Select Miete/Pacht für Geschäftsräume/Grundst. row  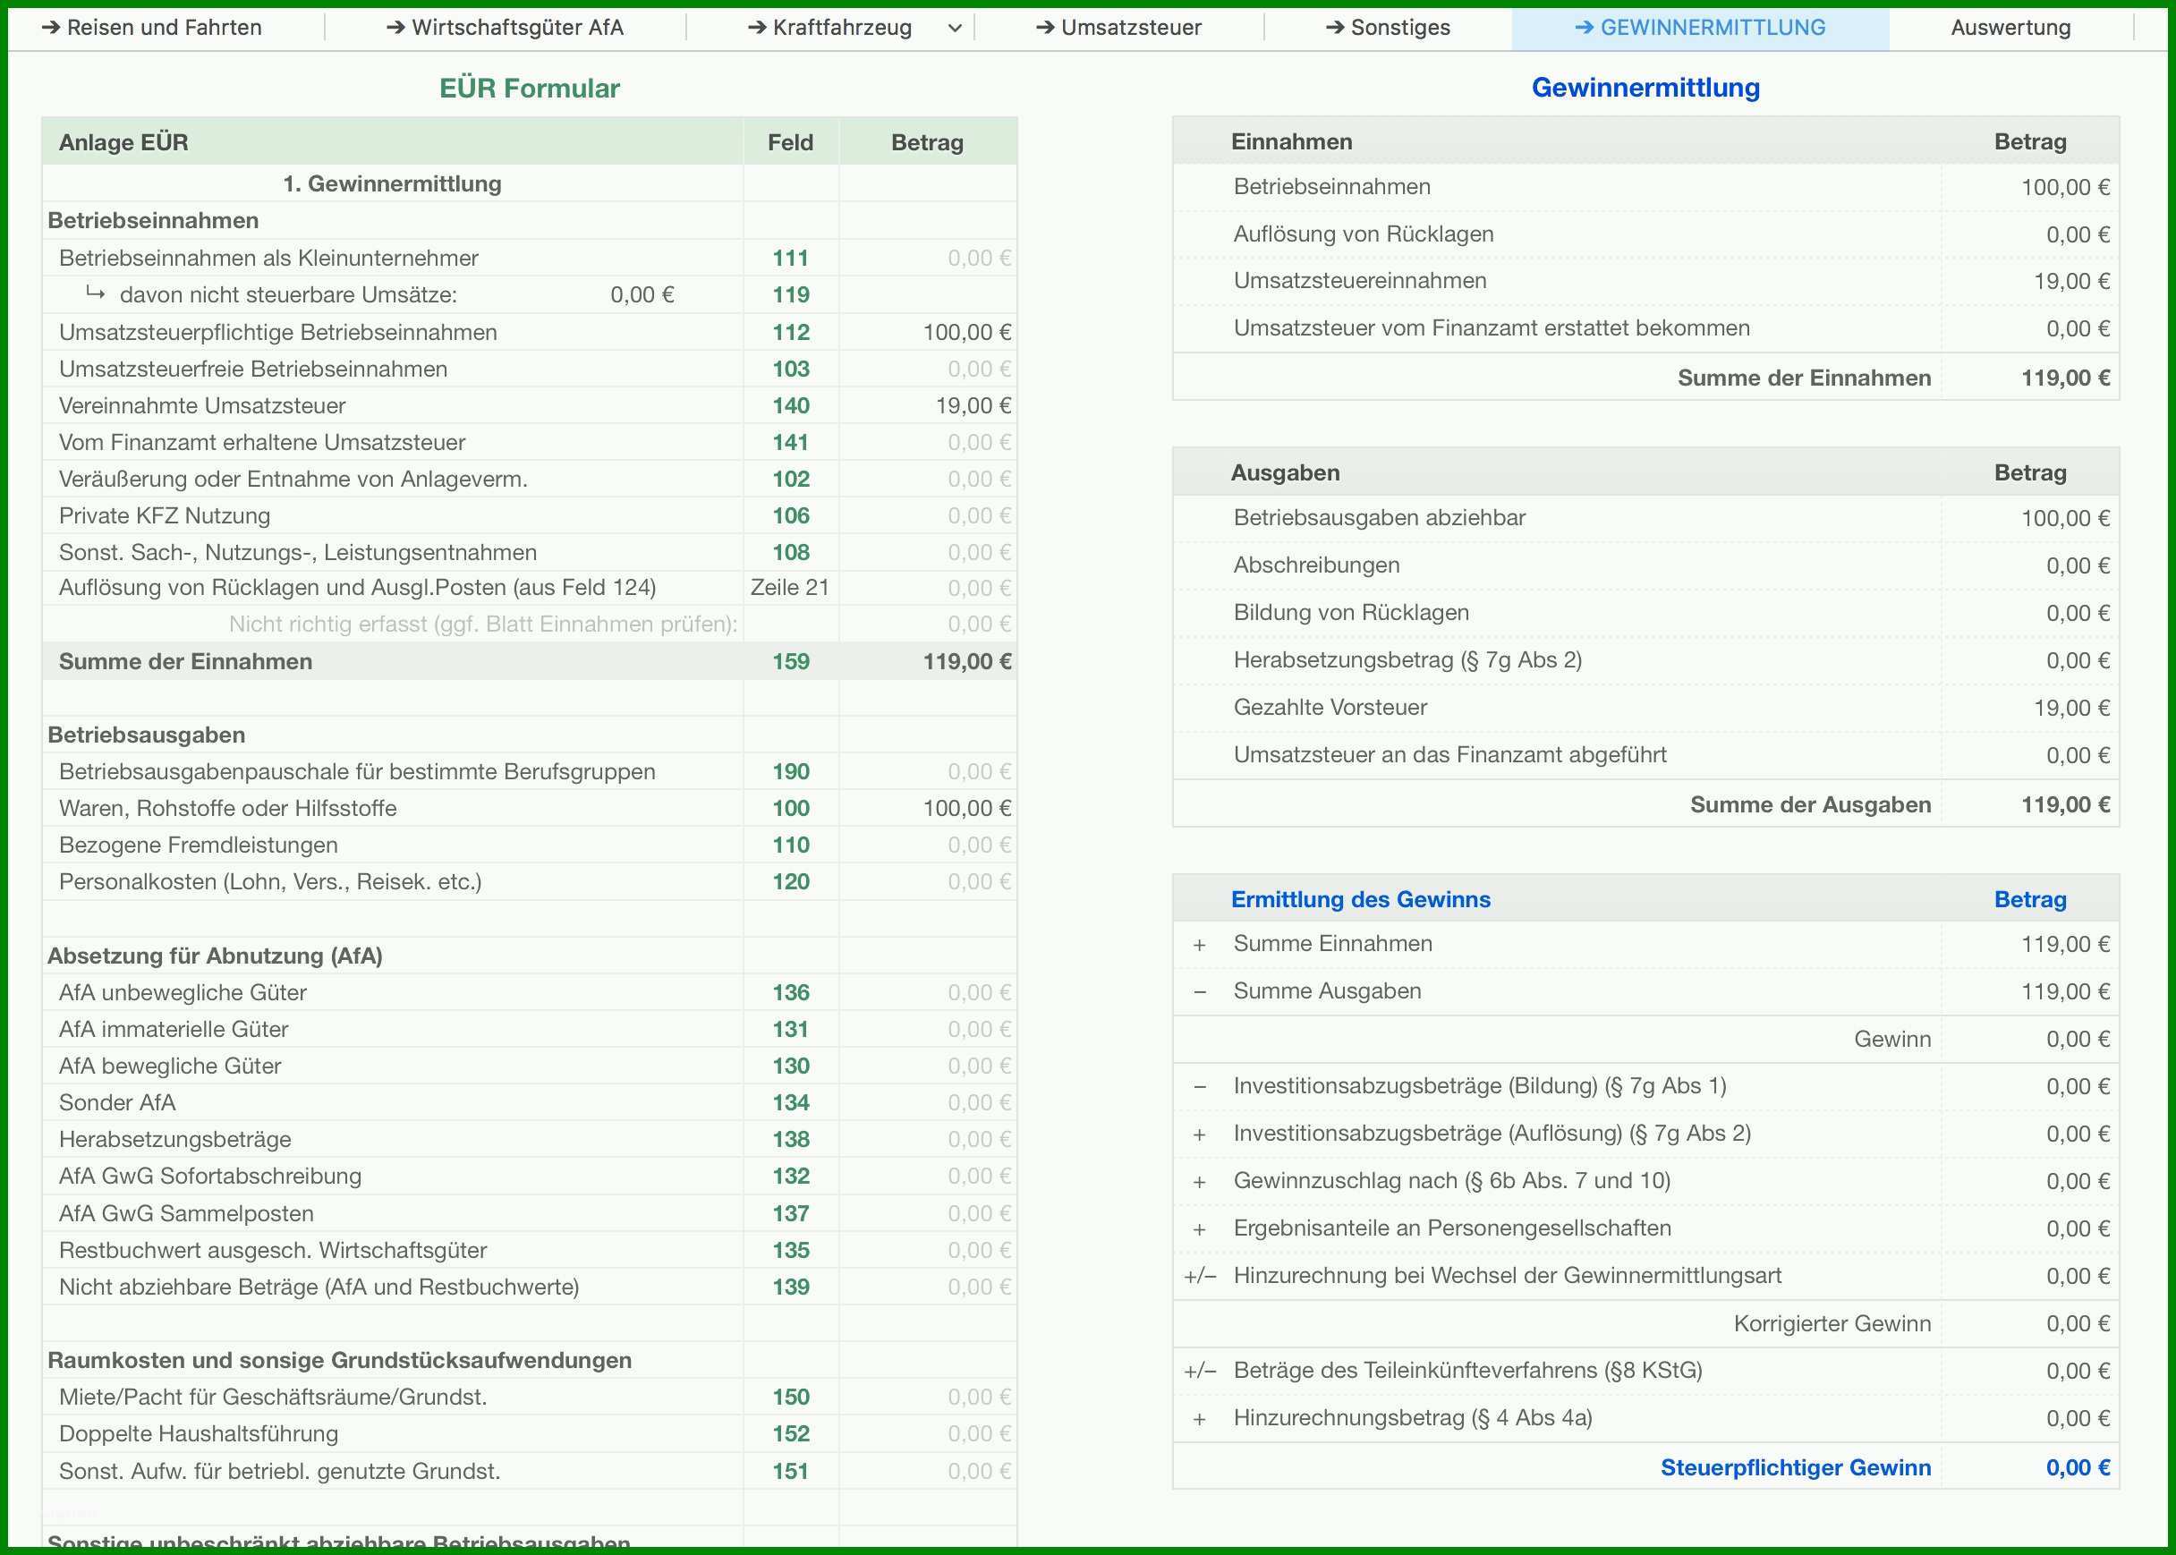[x=530, y=1397]
